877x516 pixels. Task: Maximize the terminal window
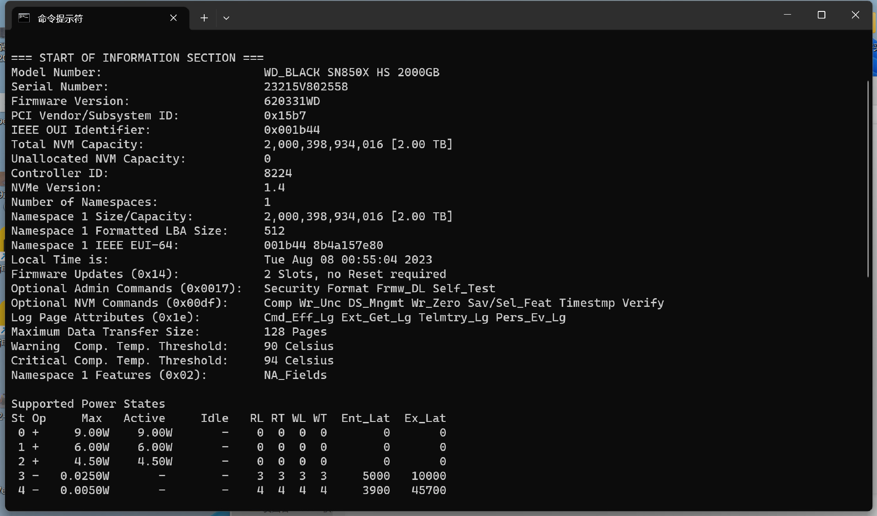821,15
